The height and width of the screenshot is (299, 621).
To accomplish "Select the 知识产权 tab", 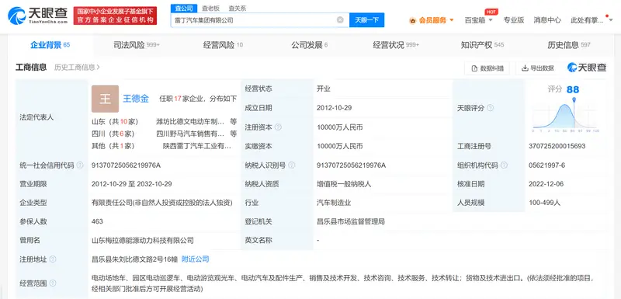I will pos(482,45).
